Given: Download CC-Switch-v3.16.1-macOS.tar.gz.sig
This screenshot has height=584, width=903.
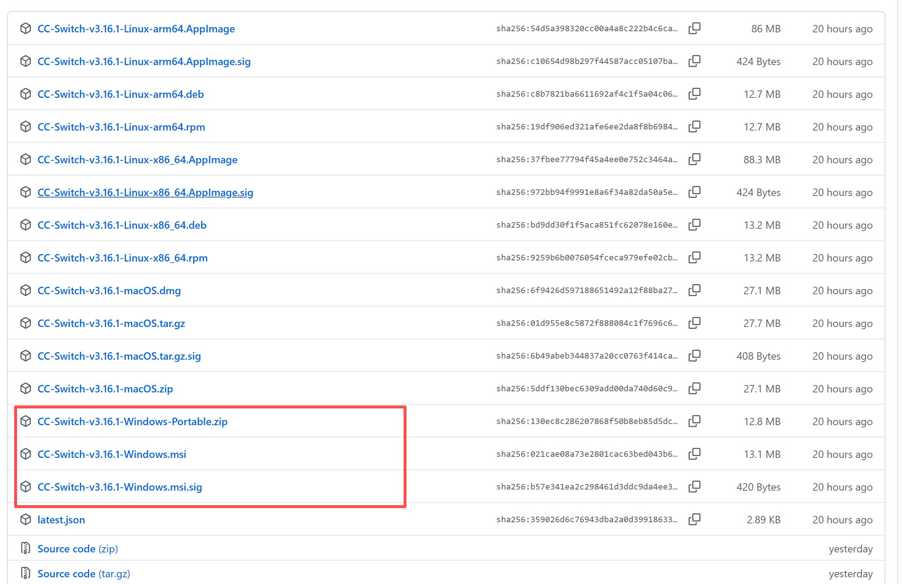Looking at the screenshot, I should [x=119, y=356].
